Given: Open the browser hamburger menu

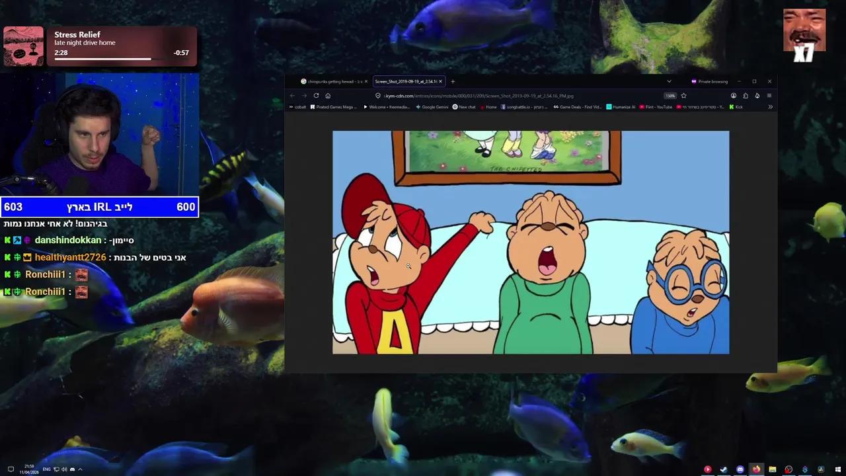Looking at the screenshot, I should pos(769,96).
